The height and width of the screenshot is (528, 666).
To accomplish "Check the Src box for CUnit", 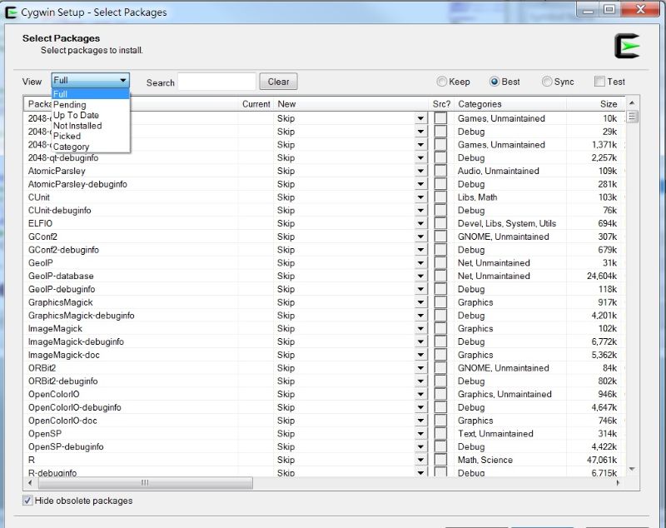I will [x=441, y=197].
